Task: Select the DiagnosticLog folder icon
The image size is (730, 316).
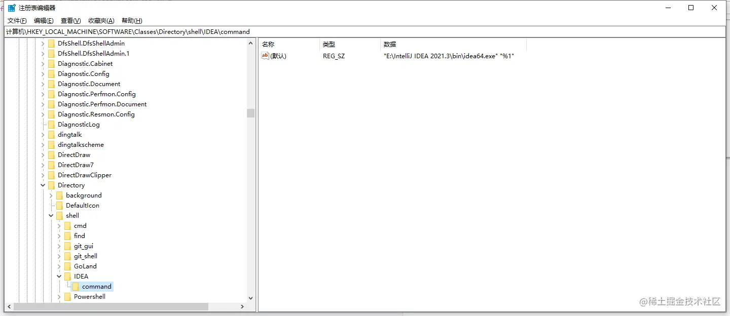Action: (51, 125)
